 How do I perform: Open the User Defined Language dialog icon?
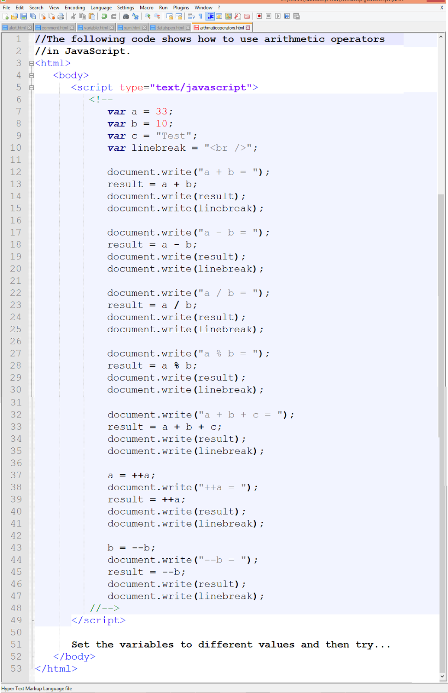point(219,16)
